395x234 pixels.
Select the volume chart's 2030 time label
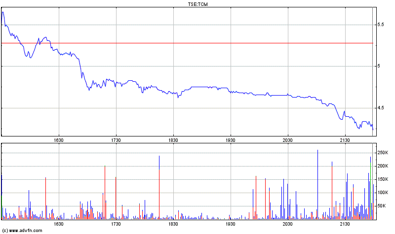pyautogui.click(x=288, y=224)
